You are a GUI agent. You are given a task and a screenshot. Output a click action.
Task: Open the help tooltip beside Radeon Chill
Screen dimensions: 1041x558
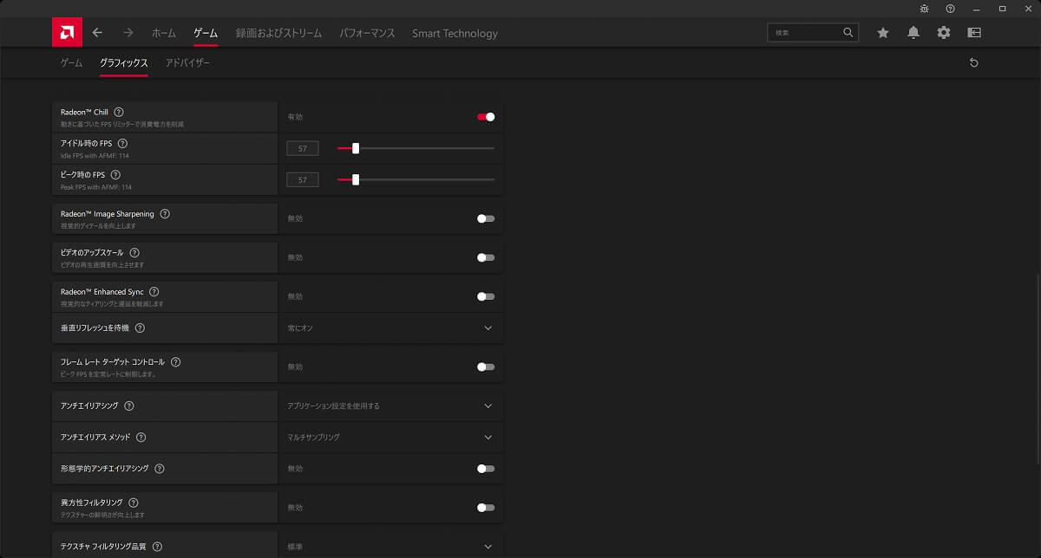coord(119,111)
